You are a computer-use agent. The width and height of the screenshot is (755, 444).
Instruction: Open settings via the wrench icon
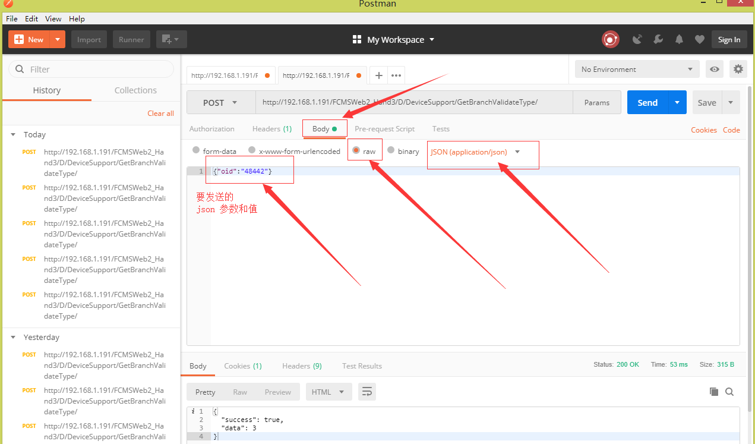point(658,40)
